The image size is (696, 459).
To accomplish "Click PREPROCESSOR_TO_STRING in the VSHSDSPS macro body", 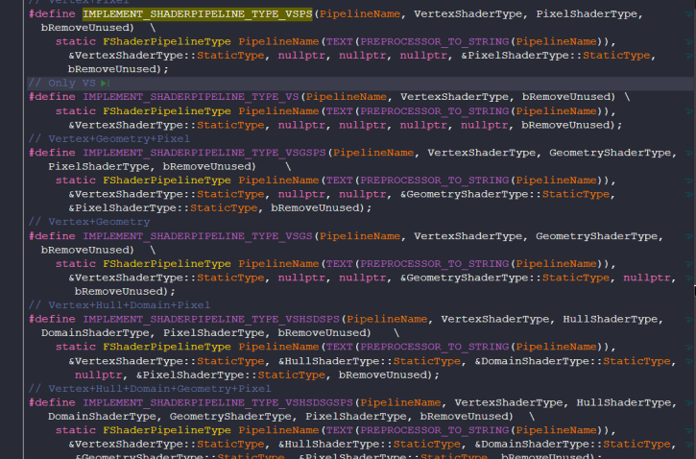I will pyautogui.click(x=435, y=348).
